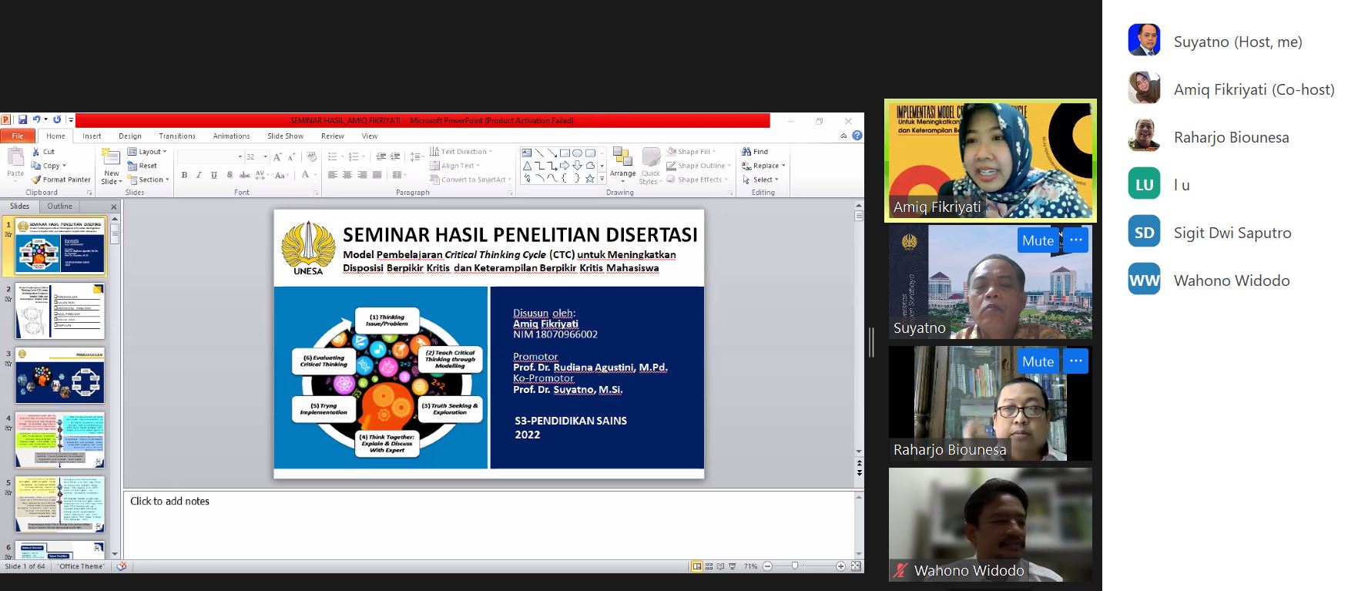Open the Layout dropdown
Image resolution: width=1348 pixels, height=591 pixels.
click(148, 152)
